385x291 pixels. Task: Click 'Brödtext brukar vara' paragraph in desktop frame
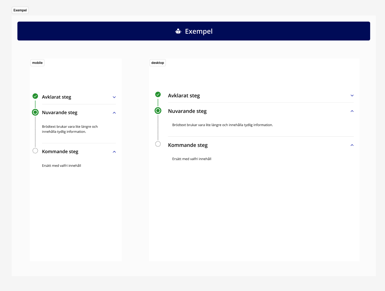222,125
